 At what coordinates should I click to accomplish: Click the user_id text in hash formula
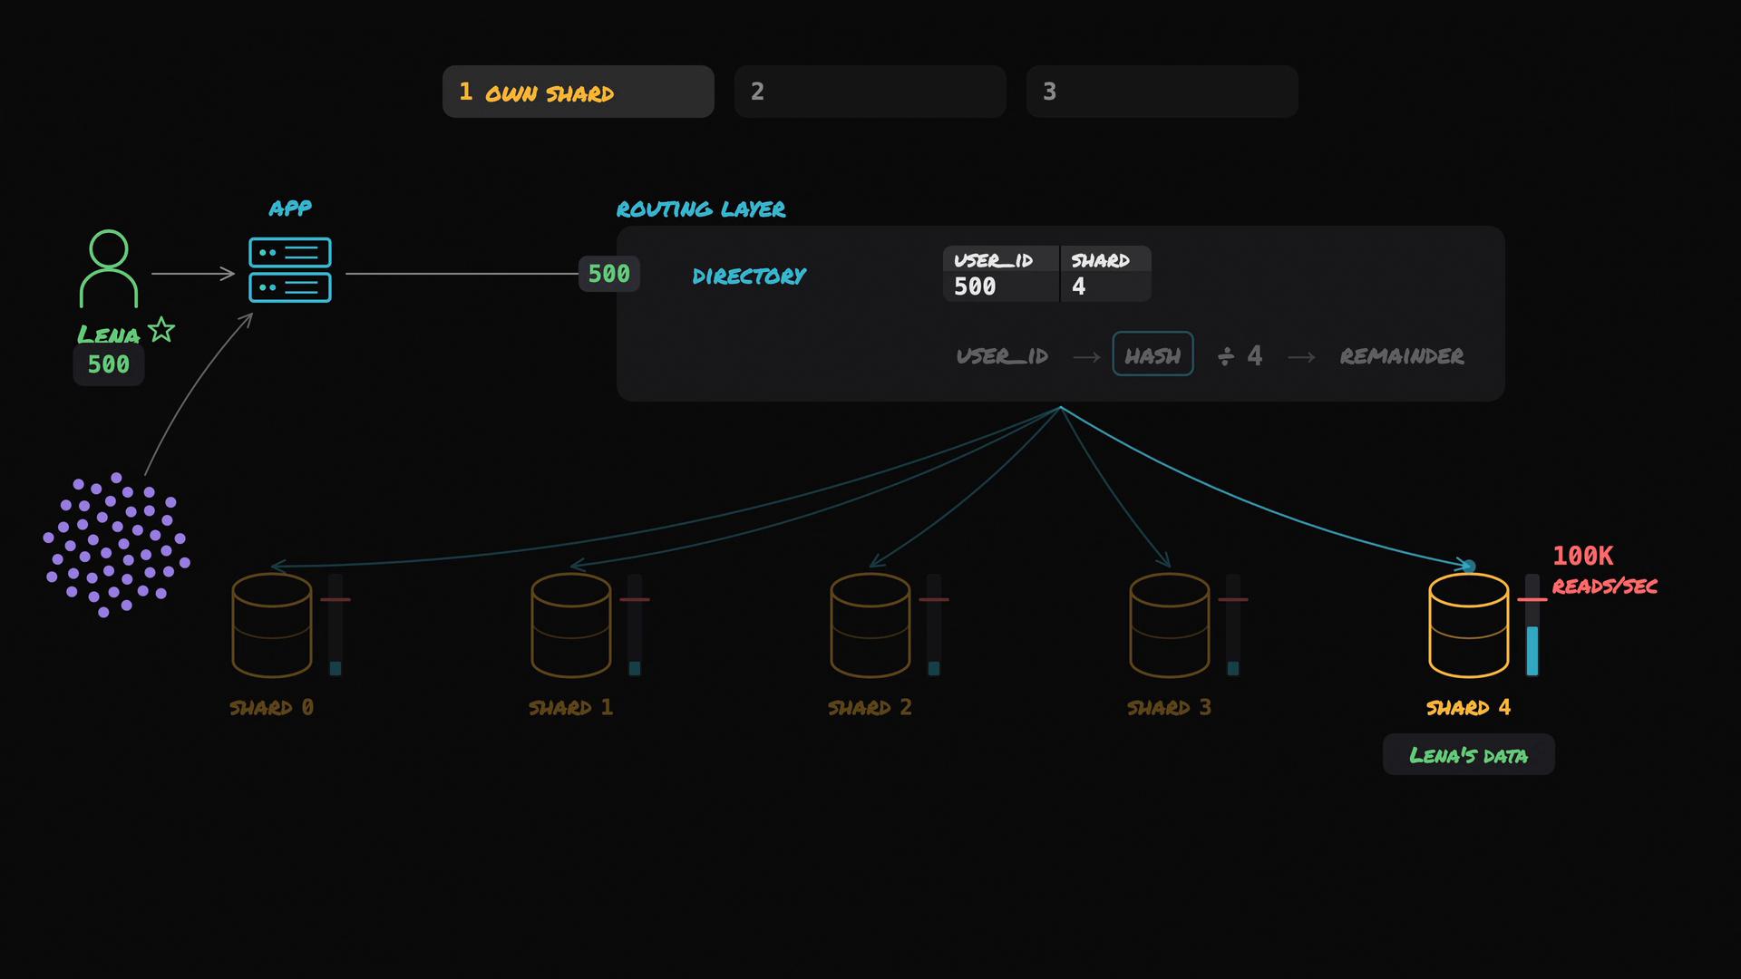pyautogui.click(x=1002, y=356)
